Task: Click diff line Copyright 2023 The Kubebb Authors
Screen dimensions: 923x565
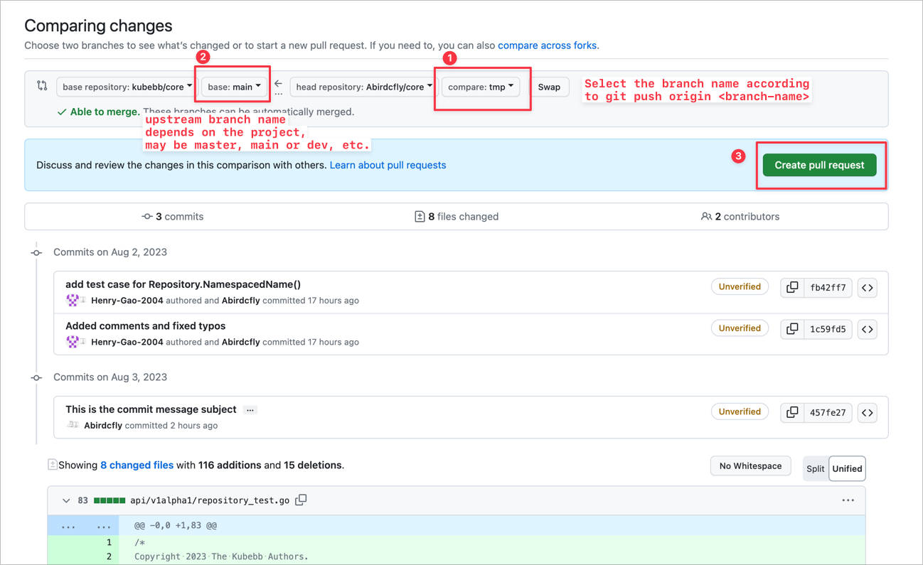Action: pyautogui.click(x=221, y=556)
